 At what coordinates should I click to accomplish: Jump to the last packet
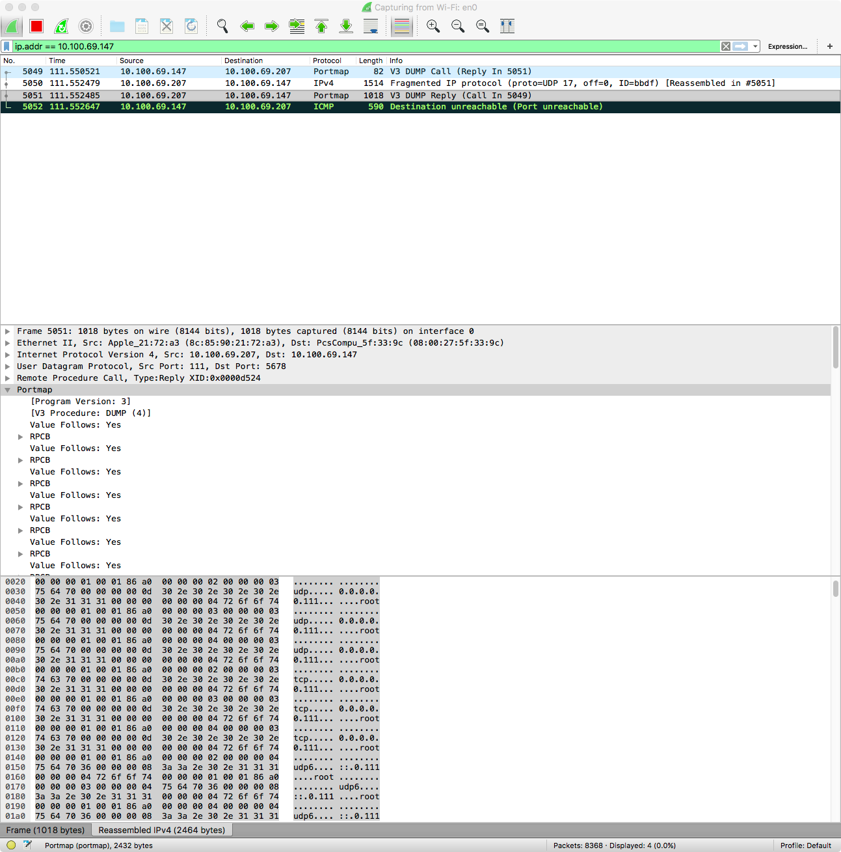(346, 27)
